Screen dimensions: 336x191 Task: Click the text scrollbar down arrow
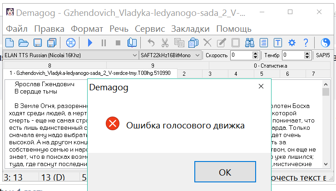[326, 164]
